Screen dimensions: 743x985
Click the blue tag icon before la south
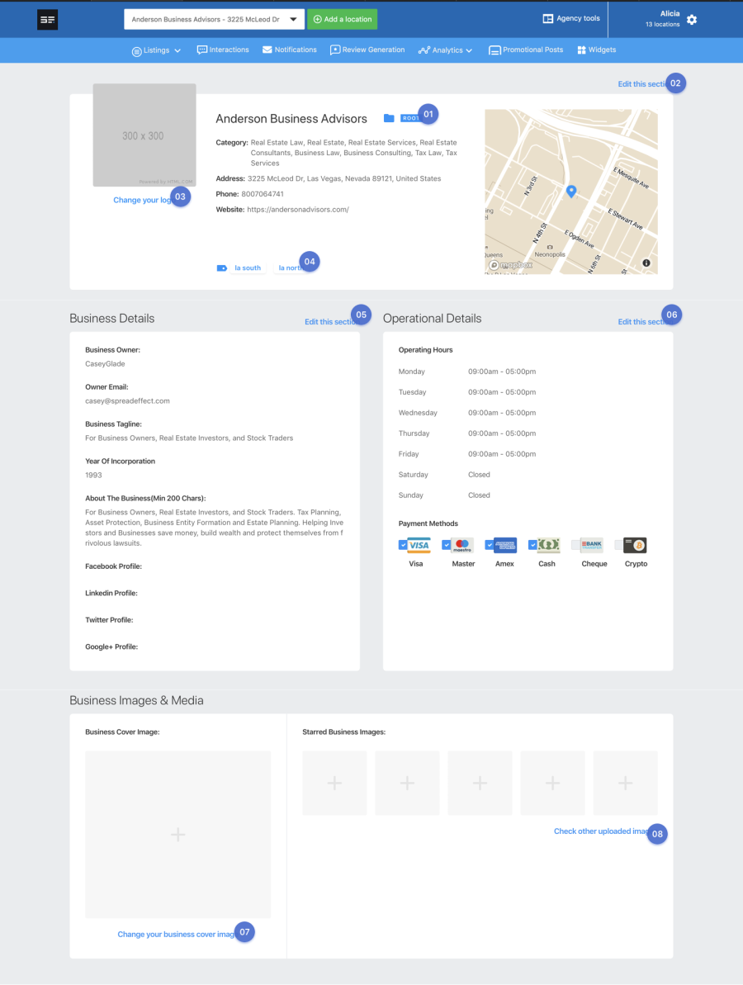pyautogui.click(x=221, y=268)
